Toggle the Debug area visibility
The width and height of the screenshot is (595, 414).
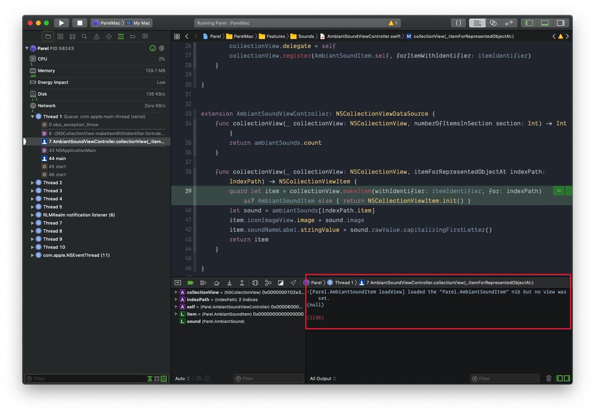click(545, 23)
